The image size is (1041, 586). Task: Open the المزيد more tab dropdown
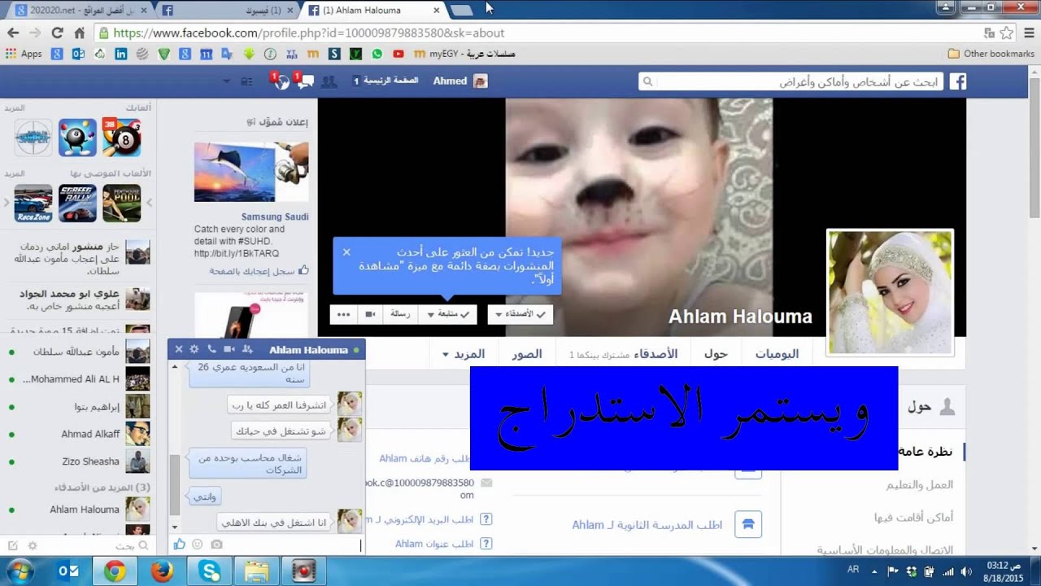pos(464,354)
